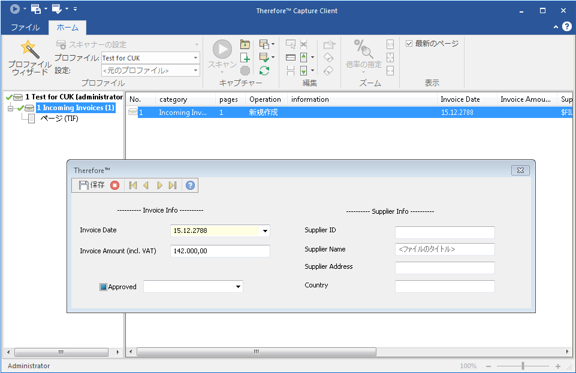Click the upper rotate page icon in 編集 group
The image size is (576, 373).
click(x=328, y=57)
